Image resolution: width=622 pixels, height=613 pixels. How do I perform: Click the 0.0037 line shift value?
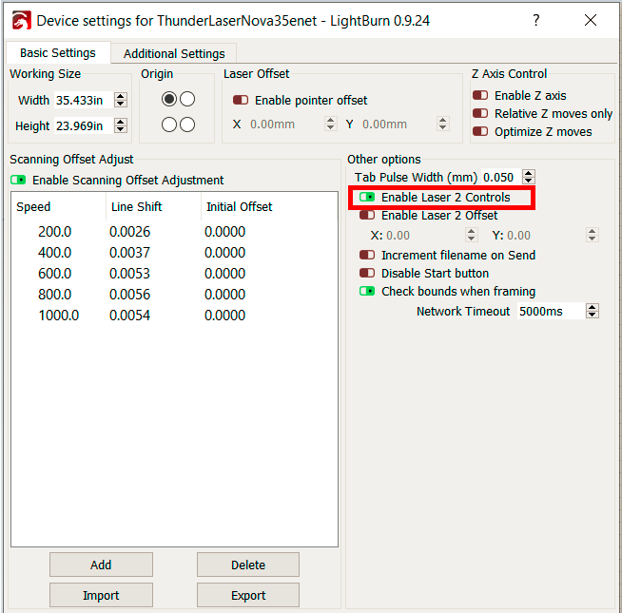click(x=129, y=253)
